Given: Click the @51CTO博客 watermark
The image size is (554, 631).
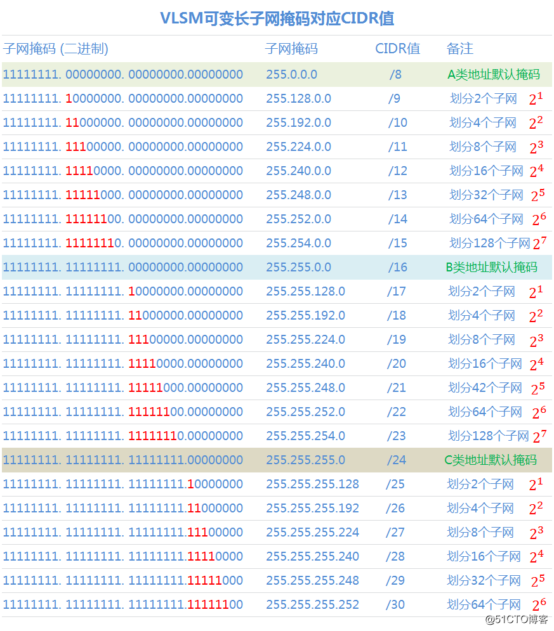Looking at the screenshot, I should point(517,619).
